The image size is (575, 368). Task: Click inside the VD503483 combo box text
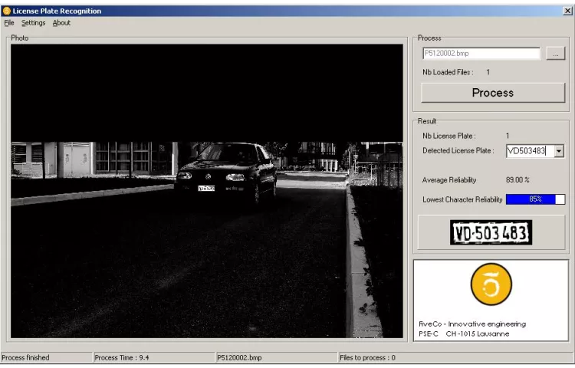pyautogui.click(x=526, y=151)
